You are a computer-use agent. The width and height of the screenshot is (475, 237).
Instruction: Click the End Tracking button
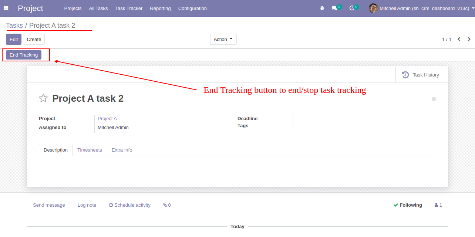pos(24,55)
